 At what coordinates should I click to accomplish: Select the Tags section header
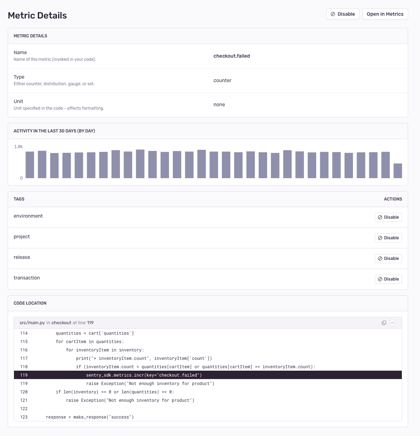(x=19, y=199)
